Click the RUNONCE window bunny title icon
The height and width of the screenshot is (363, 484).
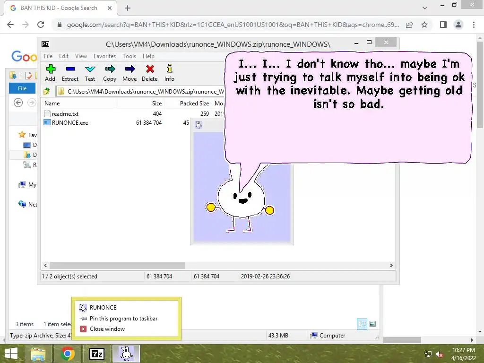point(199,125)
